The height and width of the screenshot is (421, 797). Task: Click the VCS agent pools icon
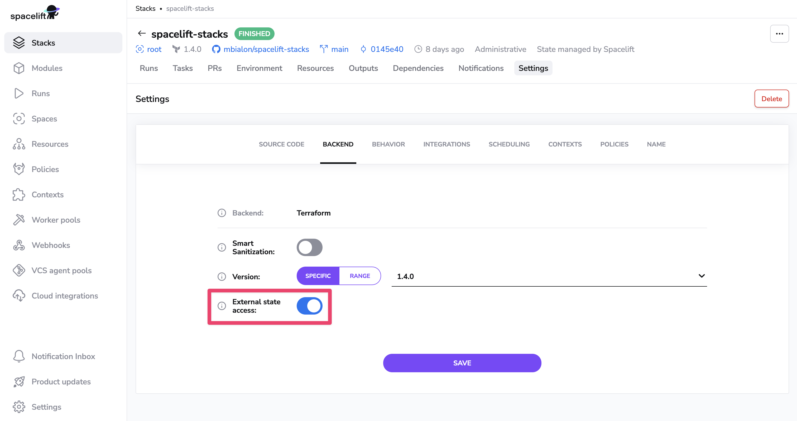coord(18,271)
